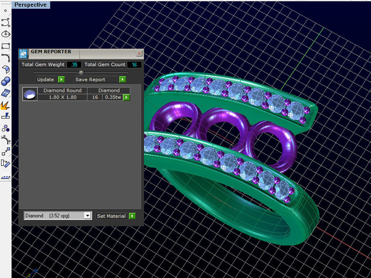Collapse Gem Reporter panel using up-arrow handle

click(81, 72)
